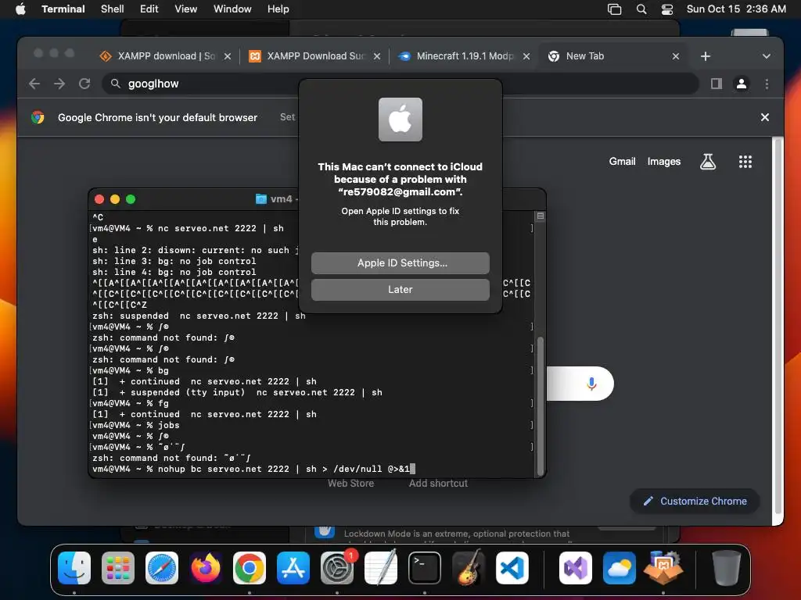Toggle Chrome side panel
The width and height of the screenshot is (801, 600).
[x=717, y=84]
